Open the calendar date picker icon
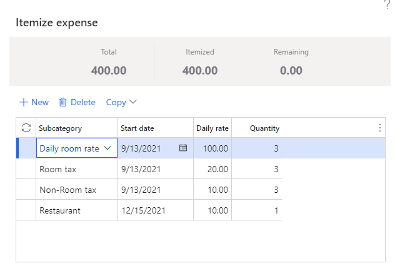 click(x=183, y=148)
